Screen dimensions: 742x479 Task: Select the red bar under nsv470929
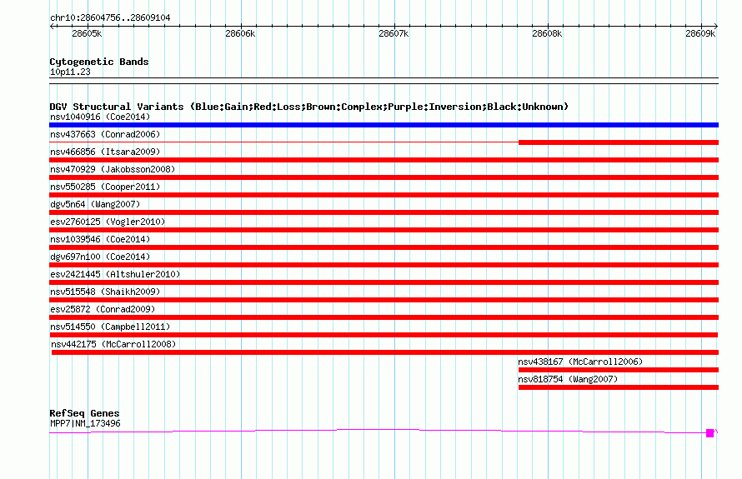click(x=384, y=177)
